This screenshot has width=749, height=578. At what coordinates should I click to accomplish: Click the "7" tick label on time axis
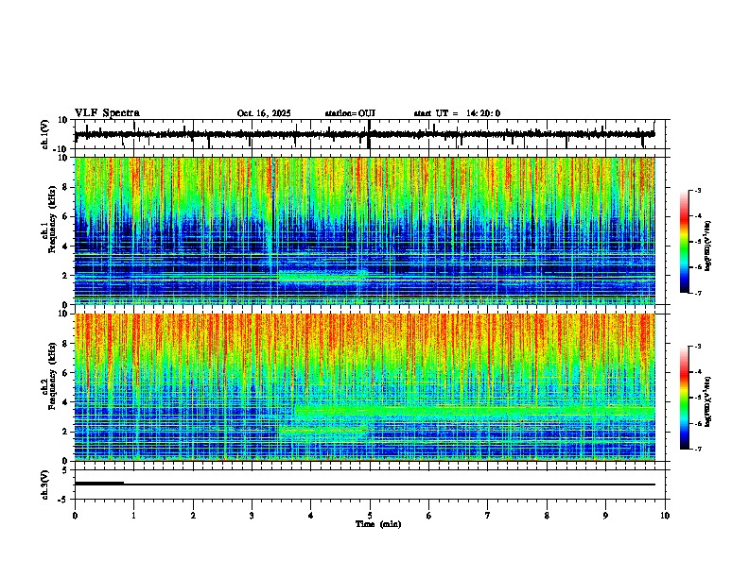488,516
